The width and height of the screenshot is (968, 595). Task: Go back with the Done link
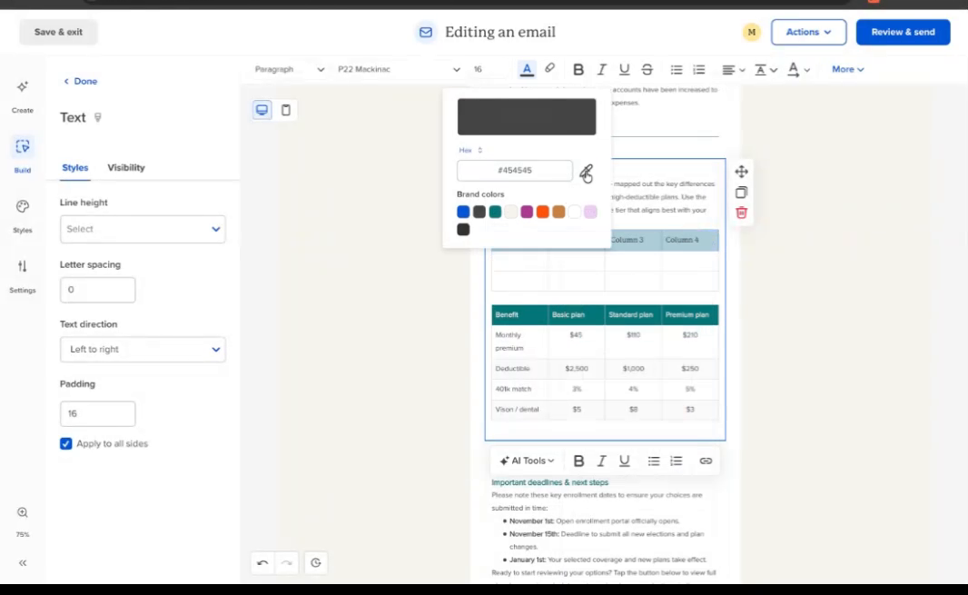pyautogui.click(x=80, y=81)
